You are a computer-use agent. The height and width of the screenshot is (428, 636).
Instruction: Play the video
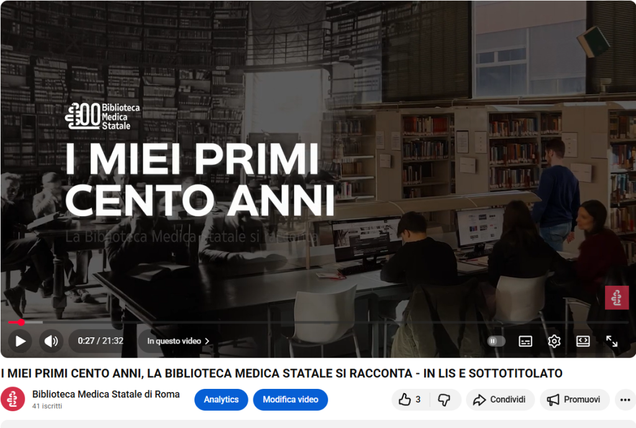20,341
